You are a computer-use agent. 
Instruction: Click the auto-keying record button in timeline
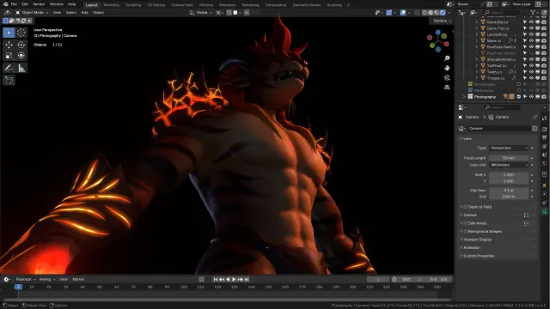click(201, 279)
